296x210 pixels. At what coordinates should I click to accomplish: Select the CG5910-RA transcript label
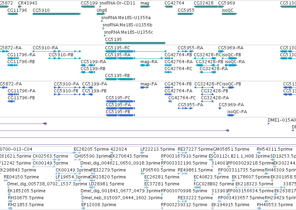(45, 48)
